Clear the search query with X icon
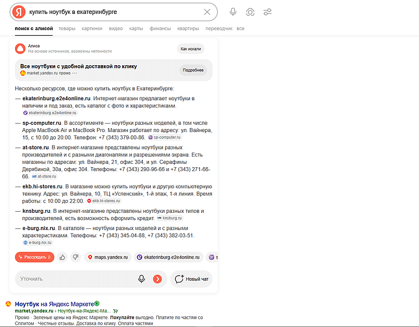The width and height of the screenshot is (419, 327). tap(207, 12)
